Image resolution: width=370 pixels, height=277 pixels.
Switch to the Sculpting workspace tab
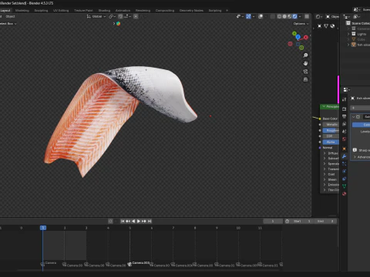[41, 11]
